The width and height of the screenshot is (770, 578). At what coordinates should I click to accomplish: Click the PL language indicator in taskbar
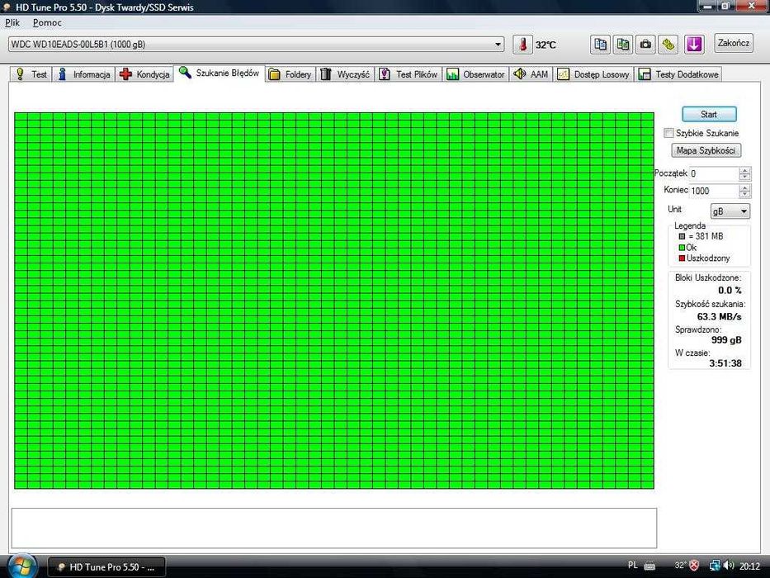632,566
